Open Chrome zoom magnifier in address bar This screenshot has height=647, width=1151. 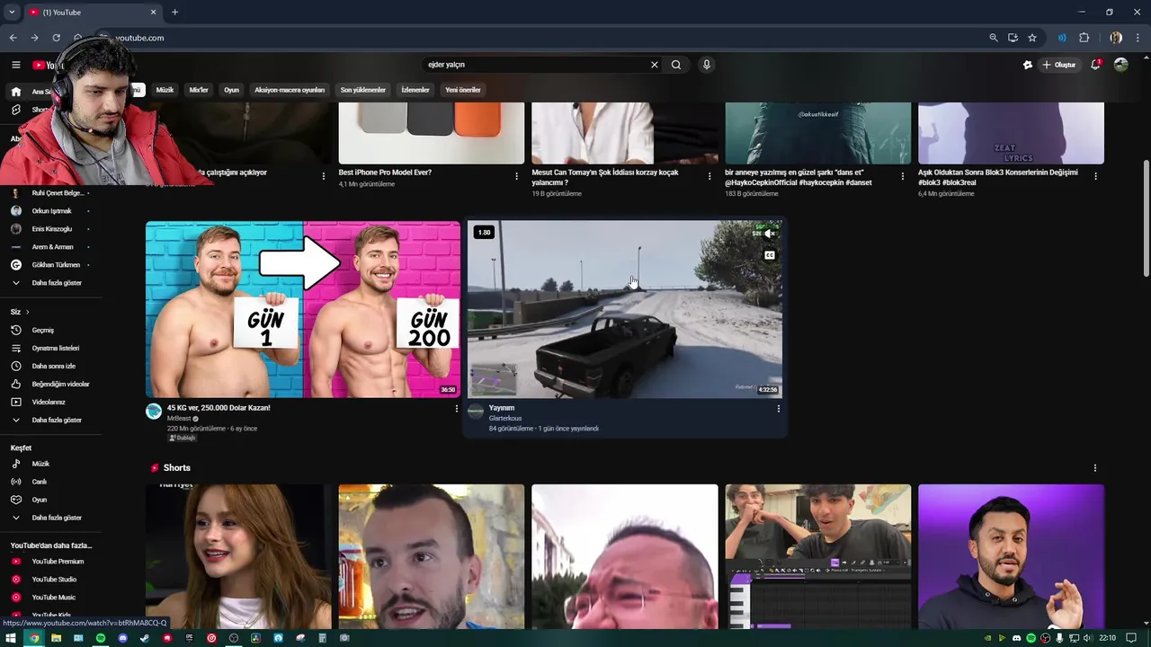[x=994, y=38]
